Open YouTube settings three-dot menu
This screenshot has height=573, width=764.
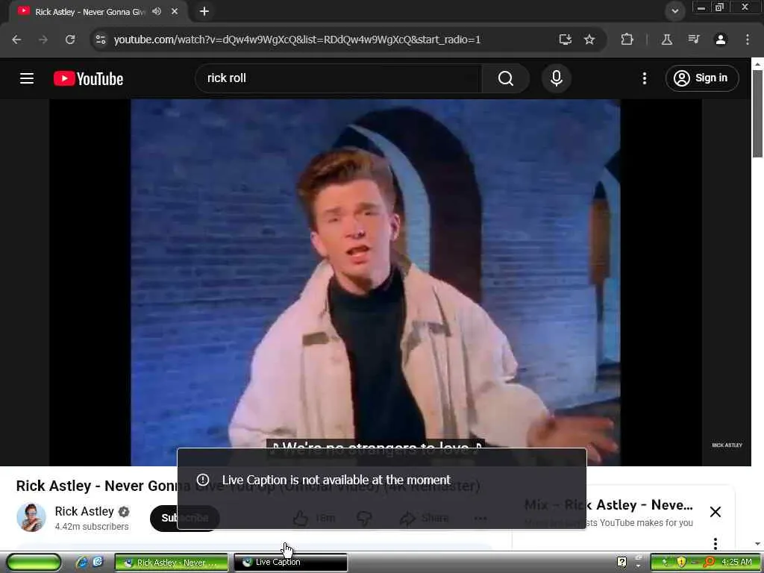[644, 78]
